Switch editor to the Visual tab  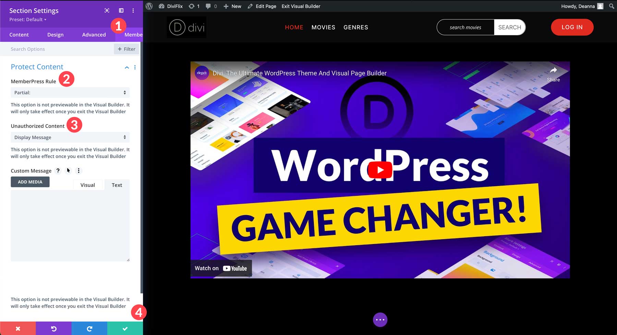88,185
